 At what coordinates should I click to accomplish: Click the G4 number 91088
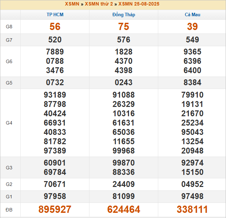pos(124,95)
